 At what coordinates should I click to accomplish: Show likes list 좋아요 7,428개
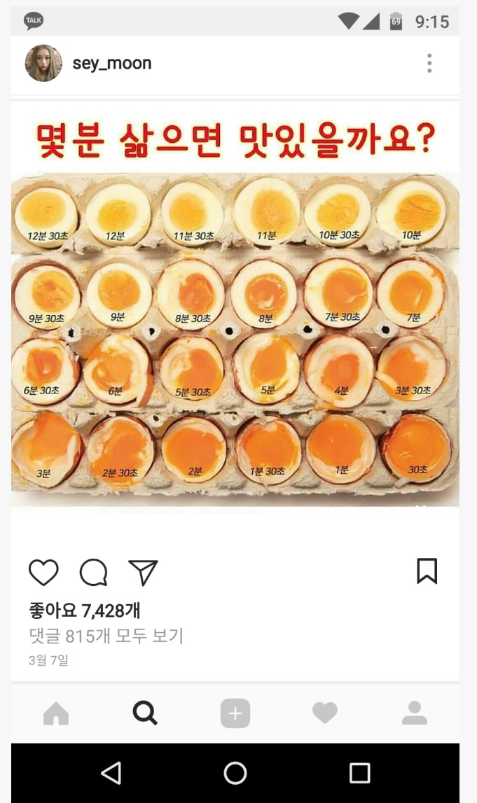(x=85, y=610)
